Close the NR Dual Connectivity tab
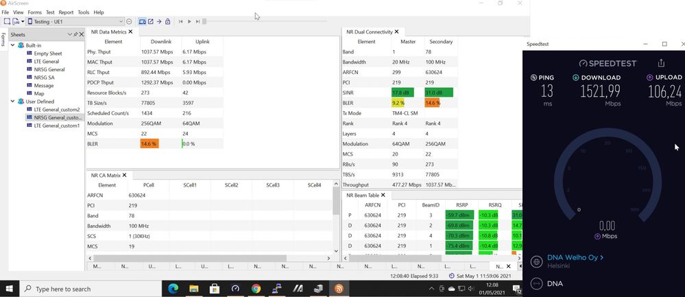Image resolution: width=685 pixels, height=297 pixels. click(x=397, y=32)
